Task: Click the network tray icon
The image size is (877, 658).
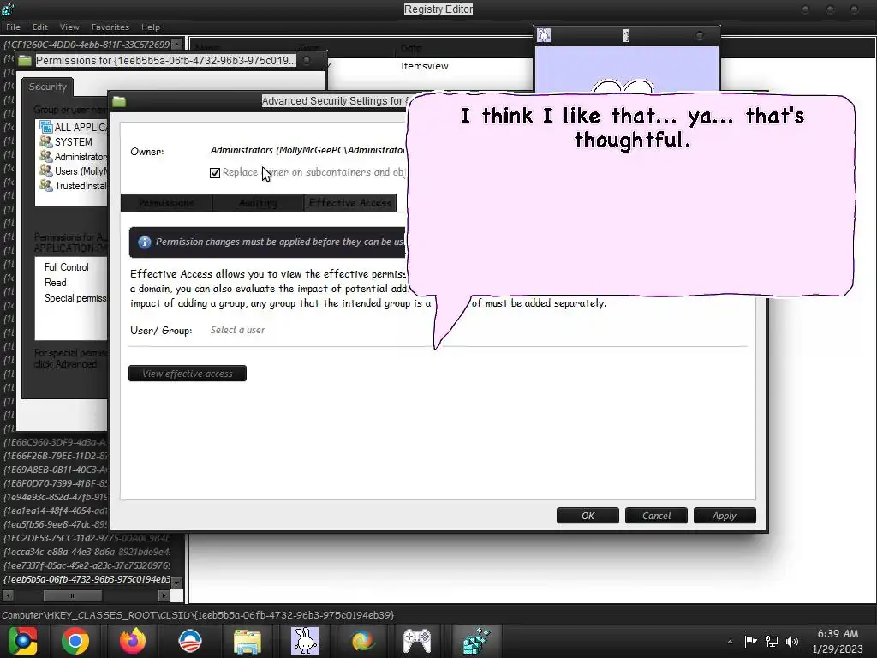Action: click(772, 642)
